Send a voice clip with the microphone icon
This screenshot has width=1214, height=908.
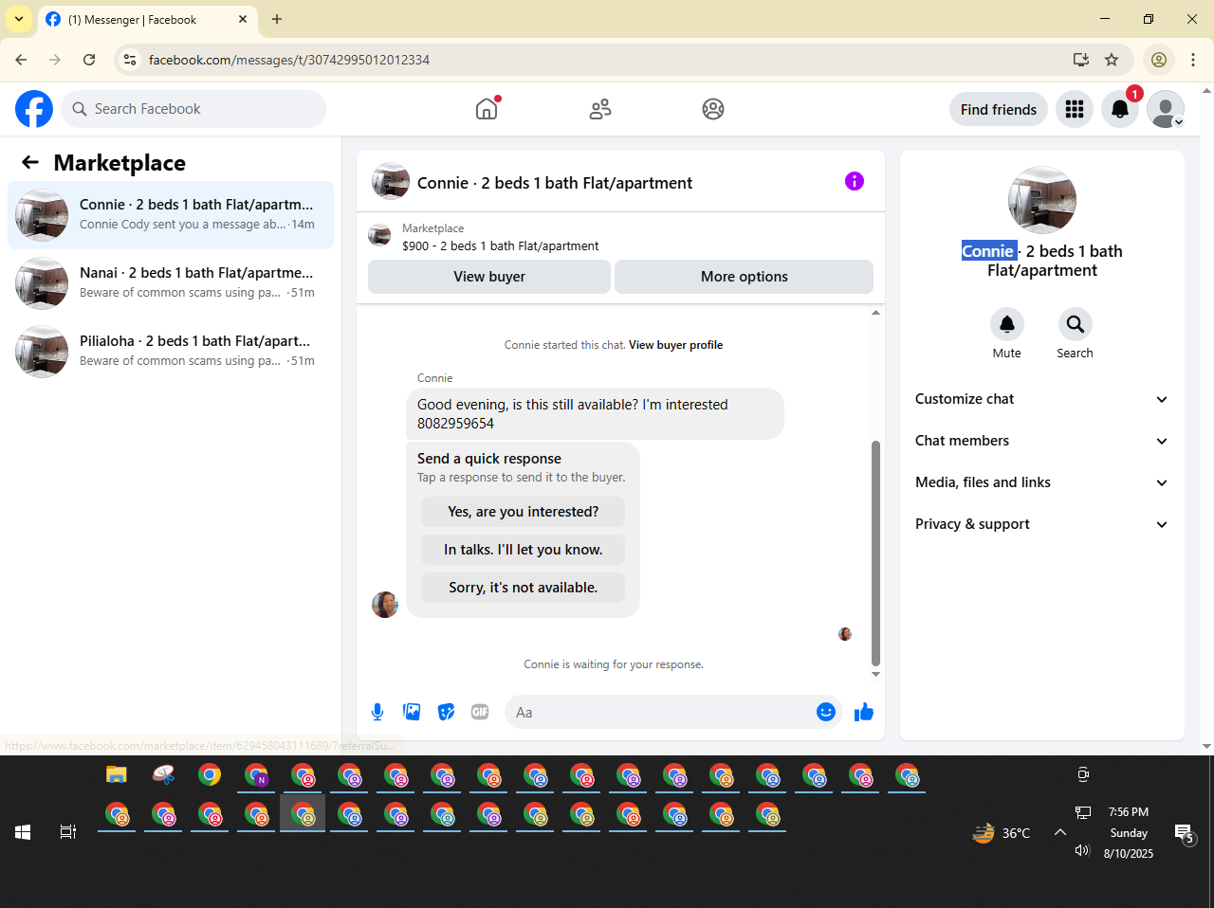click(x=377, y=712)
